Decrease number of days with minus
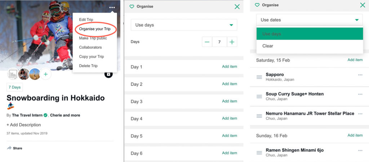The height and width of the screenshot is (162, 369). (207, 42)
